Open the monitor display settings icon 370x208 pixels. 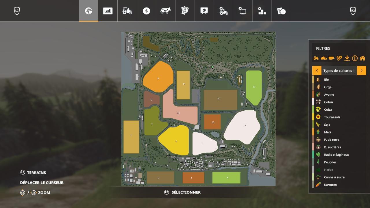(x=243, y=11)
